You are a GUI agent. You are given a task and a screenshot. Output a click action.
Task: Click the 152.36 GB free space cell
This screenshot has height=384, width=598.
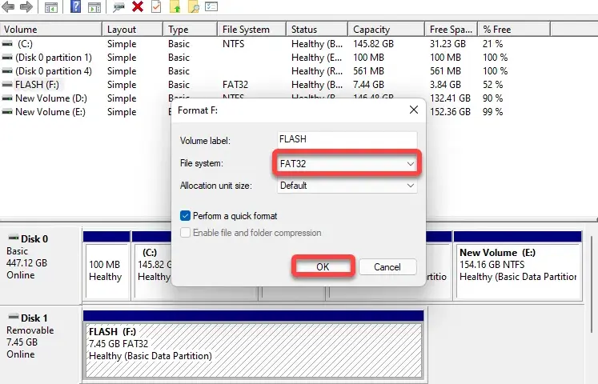pyautogui.click(x=450, y=112)
